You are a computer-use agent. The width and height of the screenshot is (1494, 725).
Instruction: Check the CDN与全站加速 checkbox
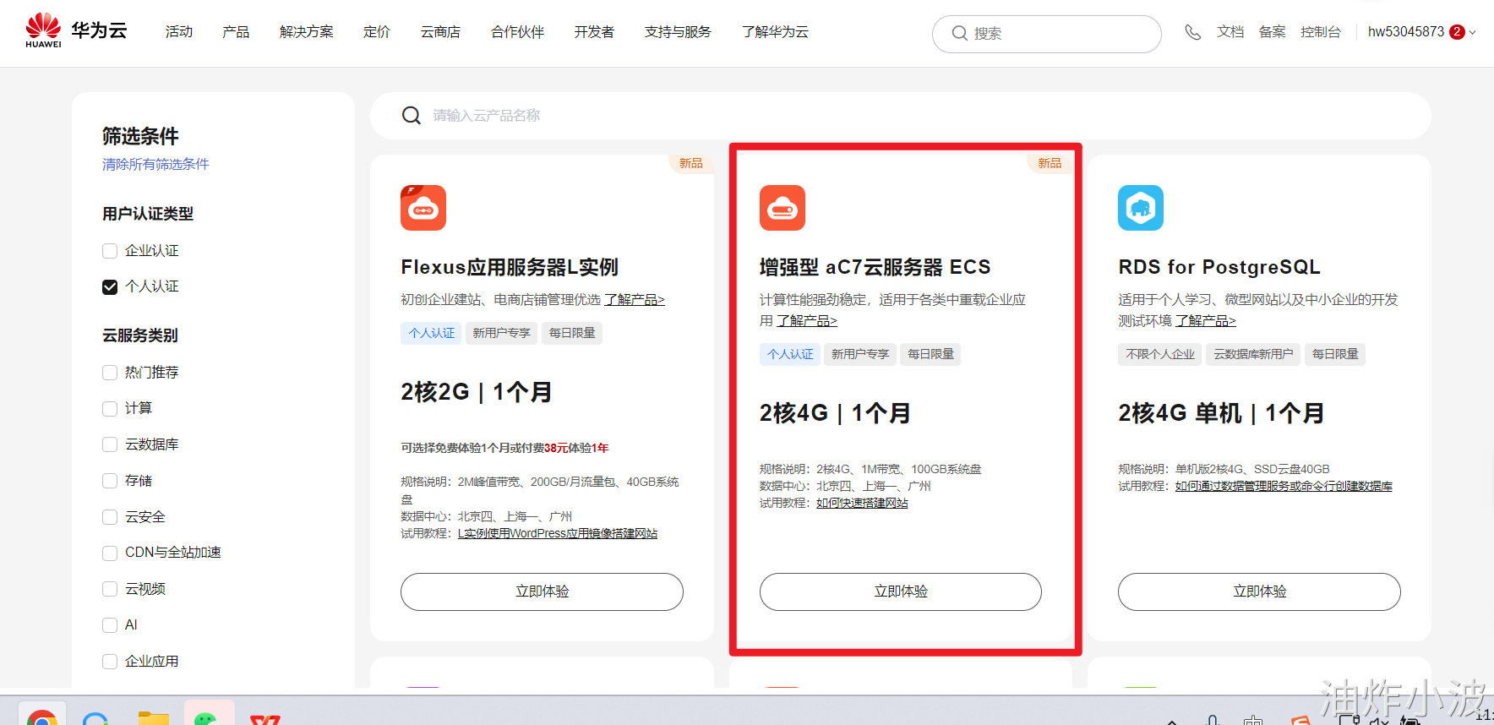point(110,553)
